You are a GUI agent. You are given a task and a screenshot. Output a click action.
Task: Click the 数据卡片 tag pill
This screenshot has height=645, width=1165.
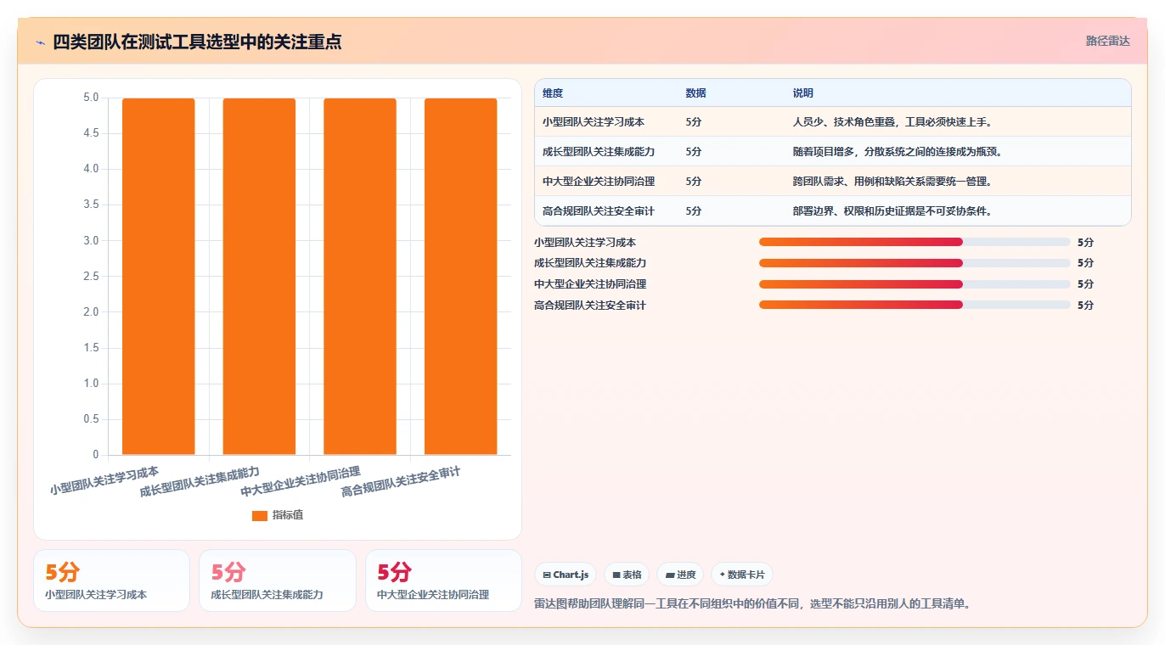[x=742, y=575]
